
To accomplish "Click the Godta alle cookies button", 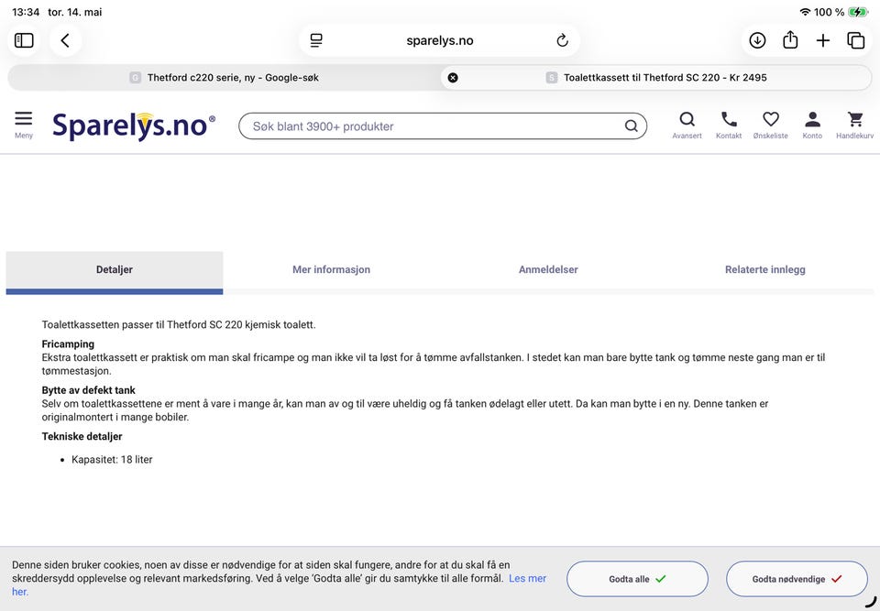I will [637, 578].
